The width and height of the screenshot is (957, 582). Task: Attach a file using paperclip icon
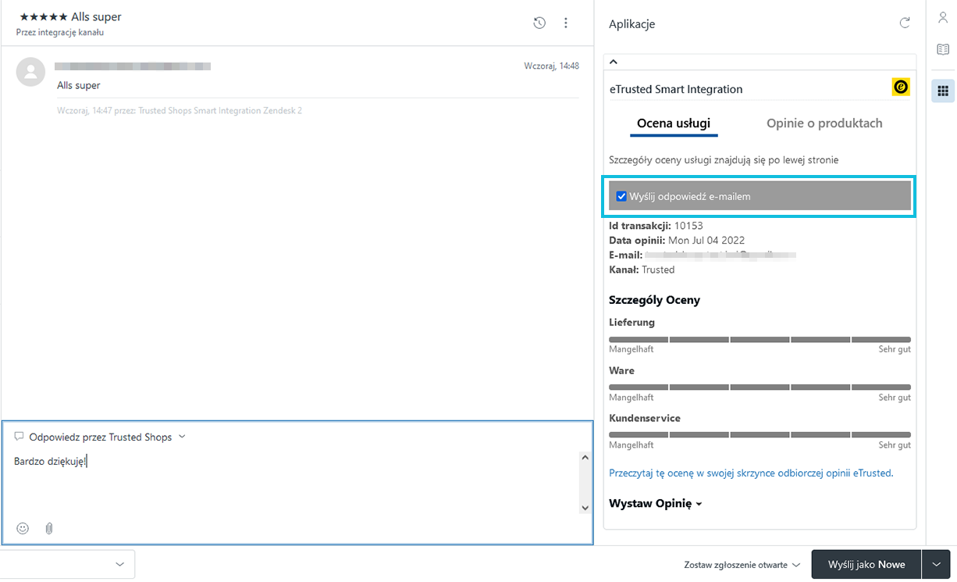click(x=48, y=529)
